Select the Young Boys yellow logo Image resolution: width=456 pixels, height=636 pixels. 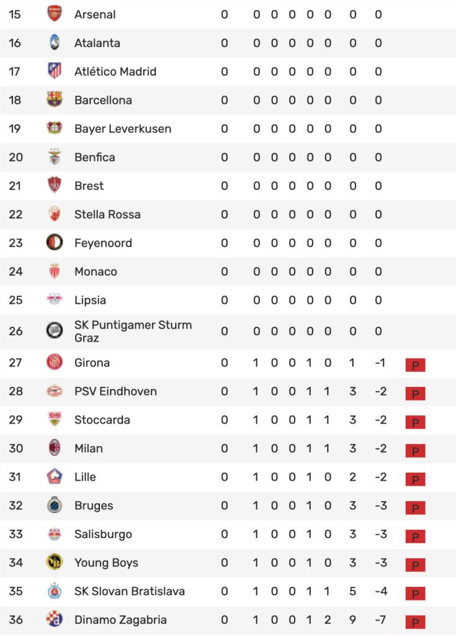[55, 562]
